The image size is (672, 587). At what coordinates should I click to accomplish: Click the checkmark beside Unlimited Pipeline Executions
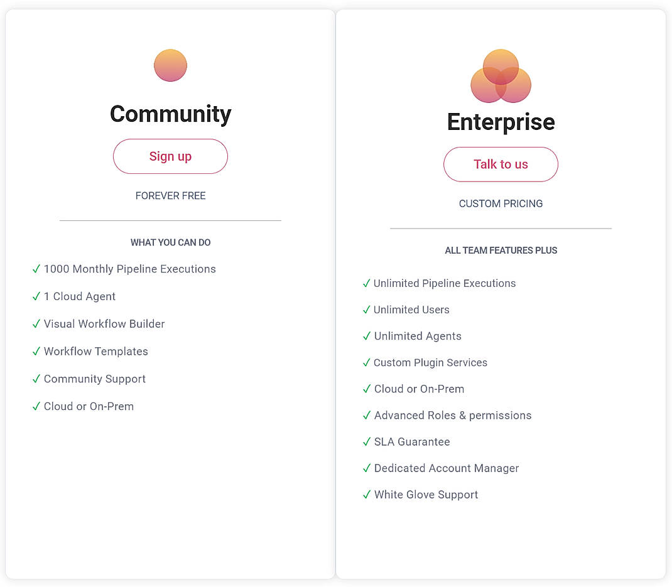point(367,283)
